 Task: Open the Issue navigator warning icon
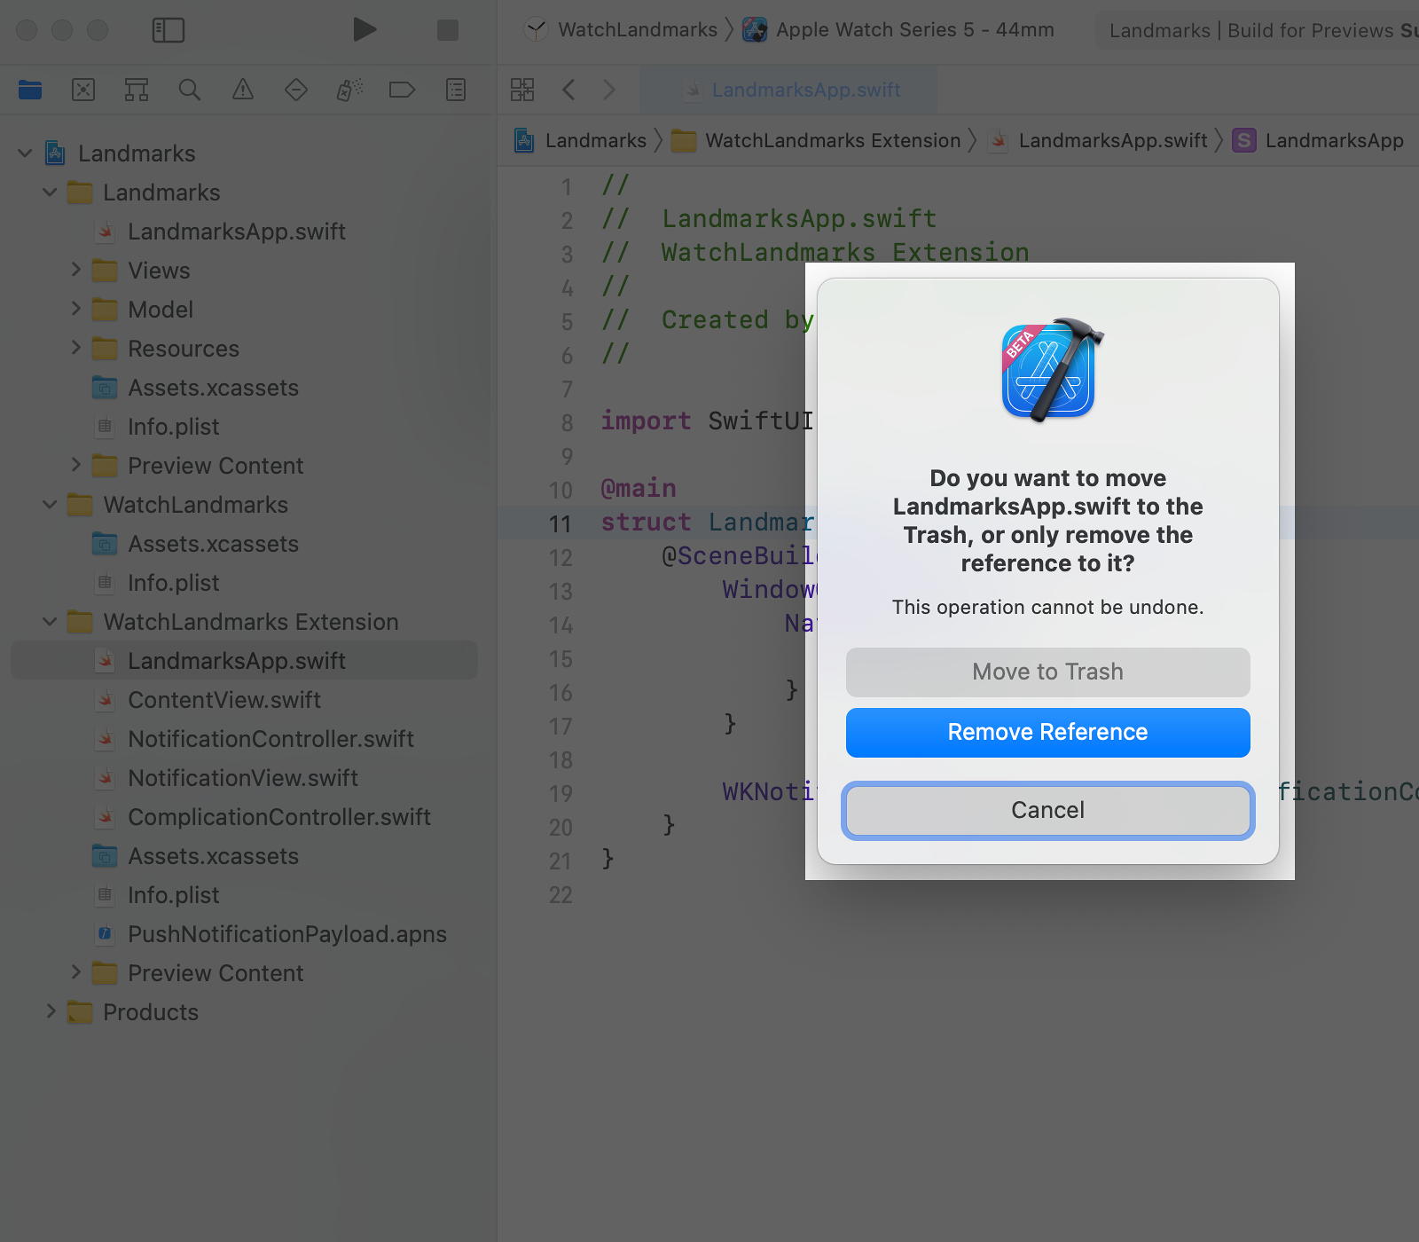(243, 90)
